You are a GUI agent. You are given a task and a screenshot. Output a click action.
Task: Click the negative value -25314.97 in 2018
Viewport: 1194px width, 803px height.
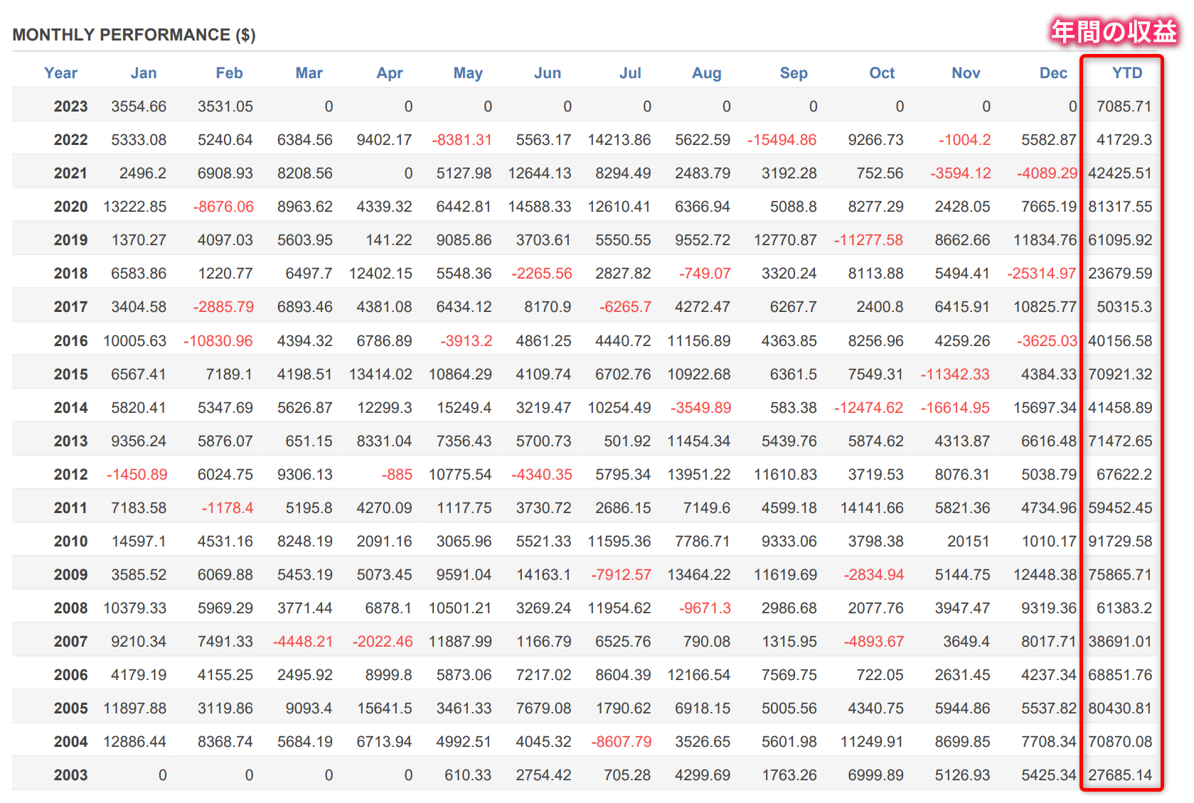(1042, 274)
